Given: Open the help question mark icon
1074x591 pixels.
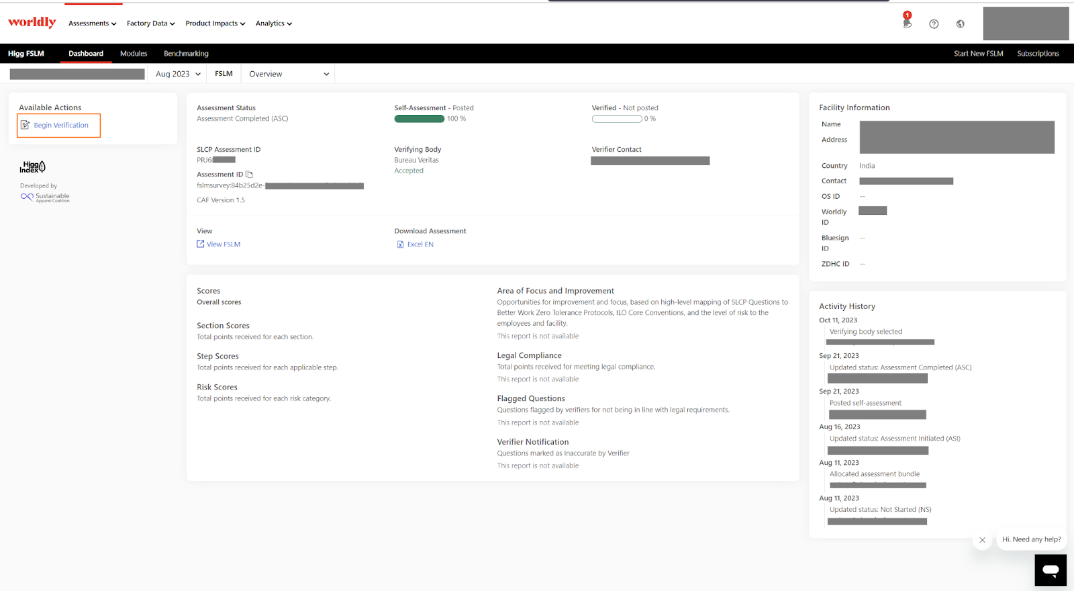Looking at the screenshot, I should click(934, 24).
